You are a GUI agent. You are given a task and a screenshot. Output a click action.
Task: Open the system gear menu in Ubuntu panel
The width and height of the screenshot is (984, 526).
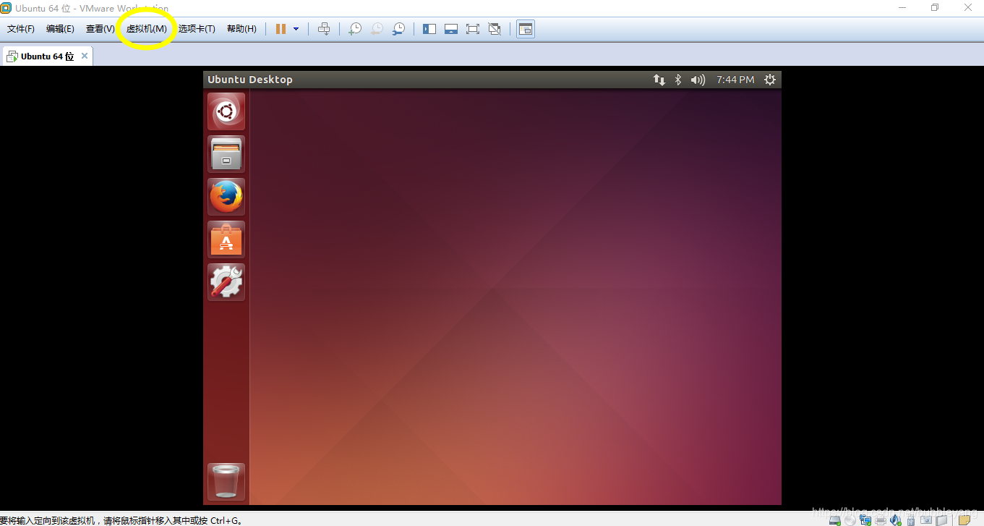click(770, 80)
